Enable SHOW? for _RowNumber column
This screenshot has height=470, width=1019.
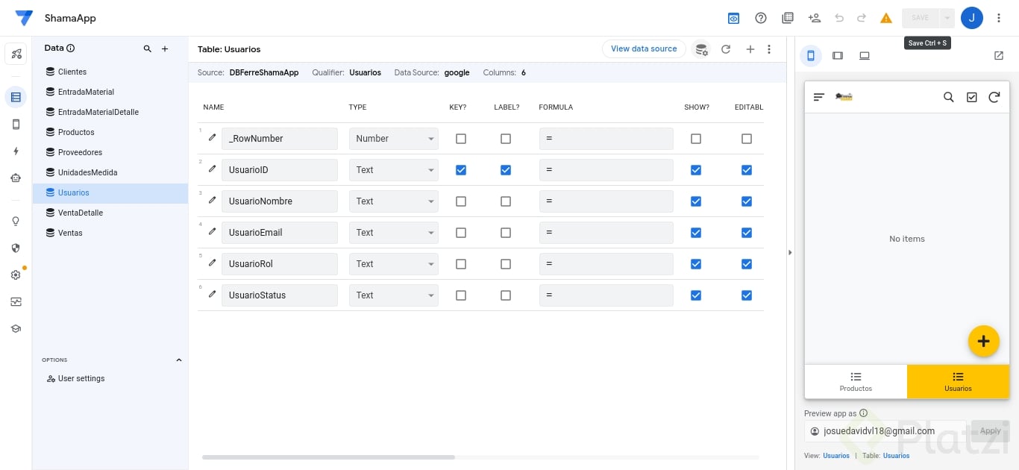(695, 138)
